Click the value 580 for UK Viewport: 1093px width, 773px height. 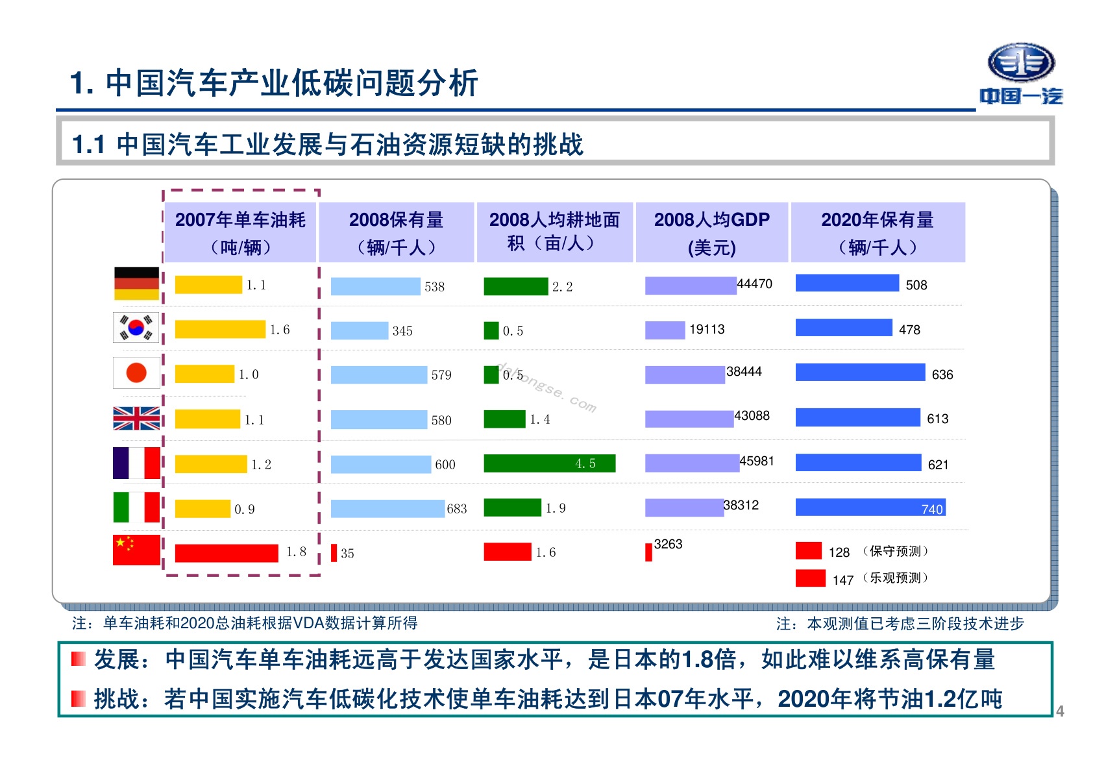[441, 421]
